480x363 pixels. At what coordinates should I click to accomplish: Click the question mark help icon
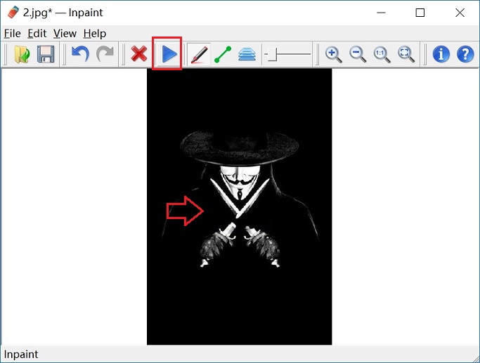(x=465, y=54)
